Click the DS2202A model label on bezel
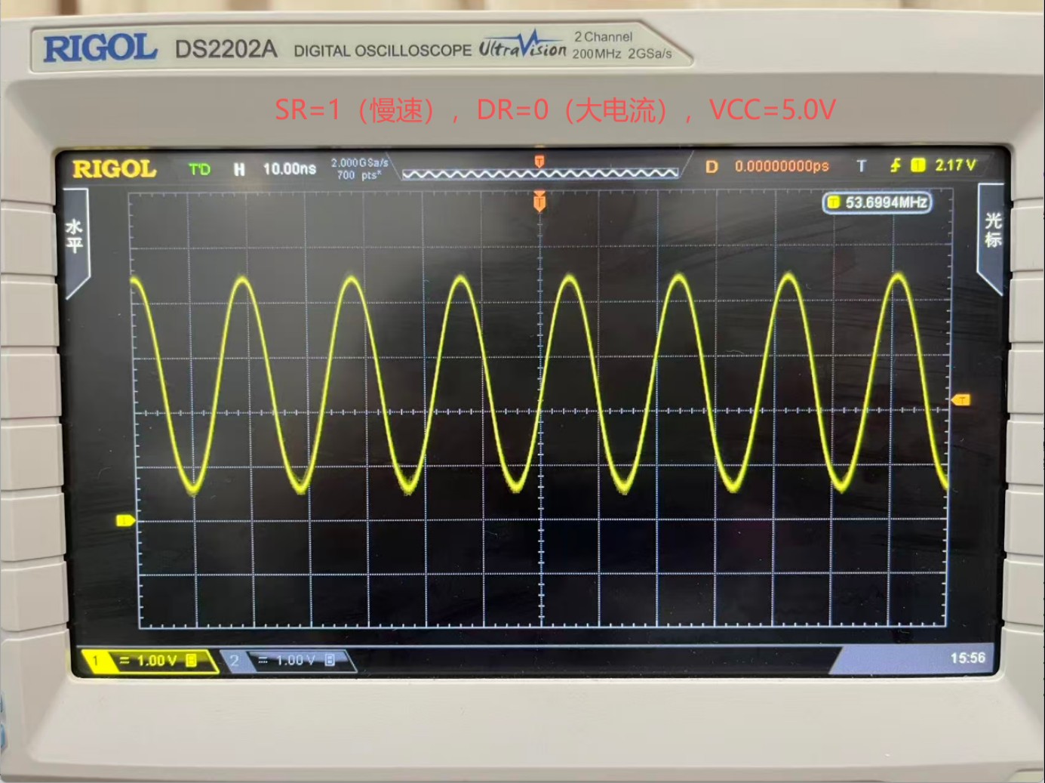Viewport: 1045px width, 783px height. point(226,49)
